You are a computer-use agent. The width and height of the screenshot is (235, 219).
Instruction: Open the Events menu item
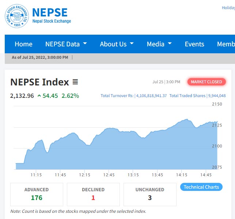194,44
